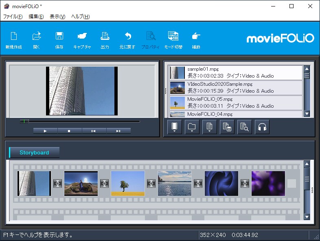Open the folder library dropdown button

pyautogui.click(x=192, y=127)
